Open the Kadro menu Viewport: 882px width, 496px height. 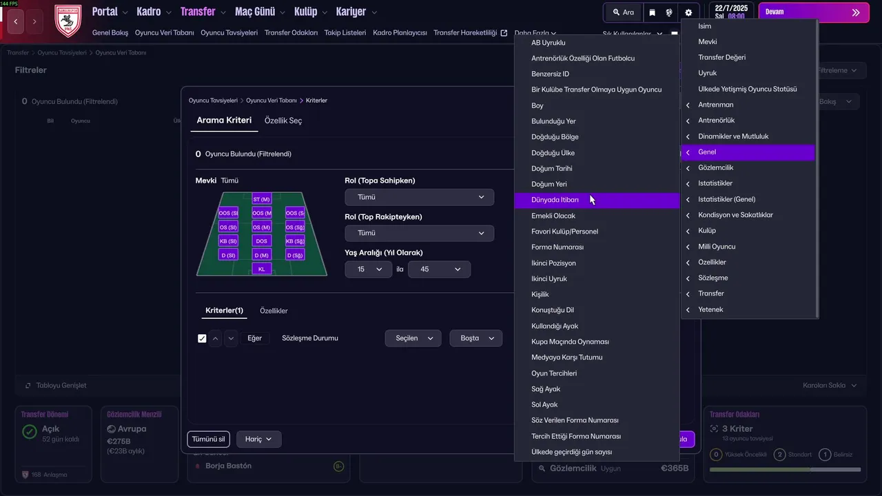[x=154, y=12]
